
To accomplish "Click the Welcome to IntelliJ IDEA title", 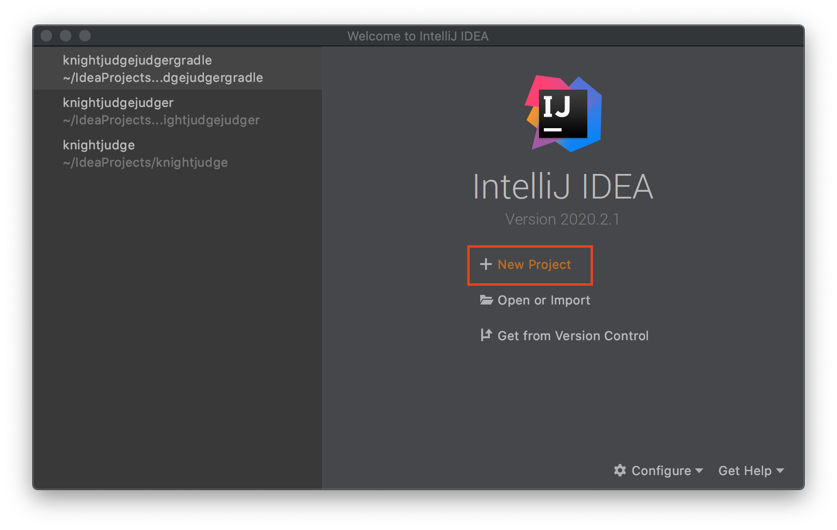I will coord(418,36).
